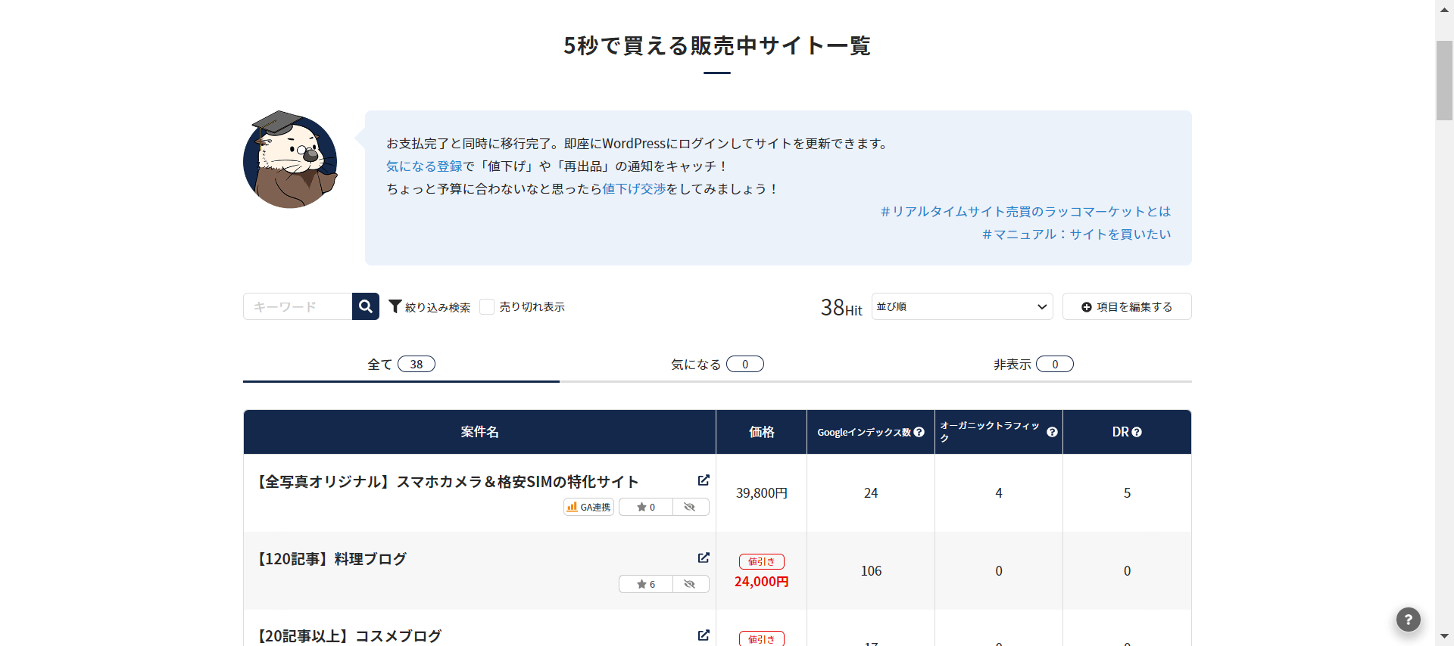Image resolution: width=1454 pixels, height=646 pixels.
Task: Switch to the 気になる tab
Action: coord(716,365)
